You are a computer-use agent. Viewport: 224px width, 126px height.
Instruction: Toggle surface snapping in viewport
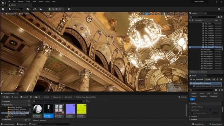[156, 14]
